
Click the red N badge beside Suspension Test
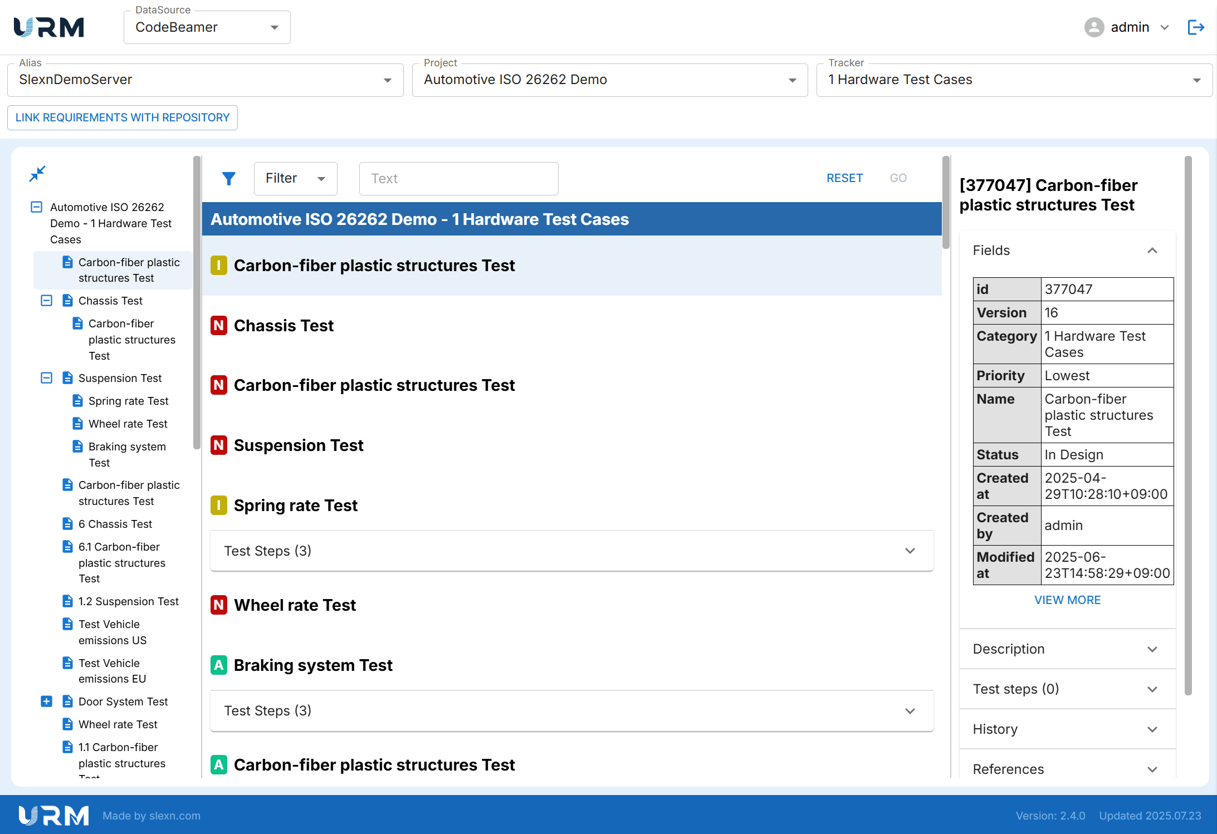(219, 445)
